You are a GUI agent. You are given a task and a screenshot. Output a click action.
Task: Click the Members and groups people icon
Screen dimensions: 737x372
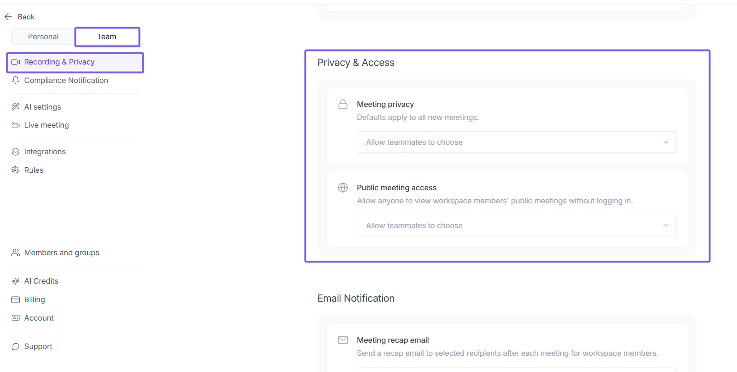click(x=16, y=253)
